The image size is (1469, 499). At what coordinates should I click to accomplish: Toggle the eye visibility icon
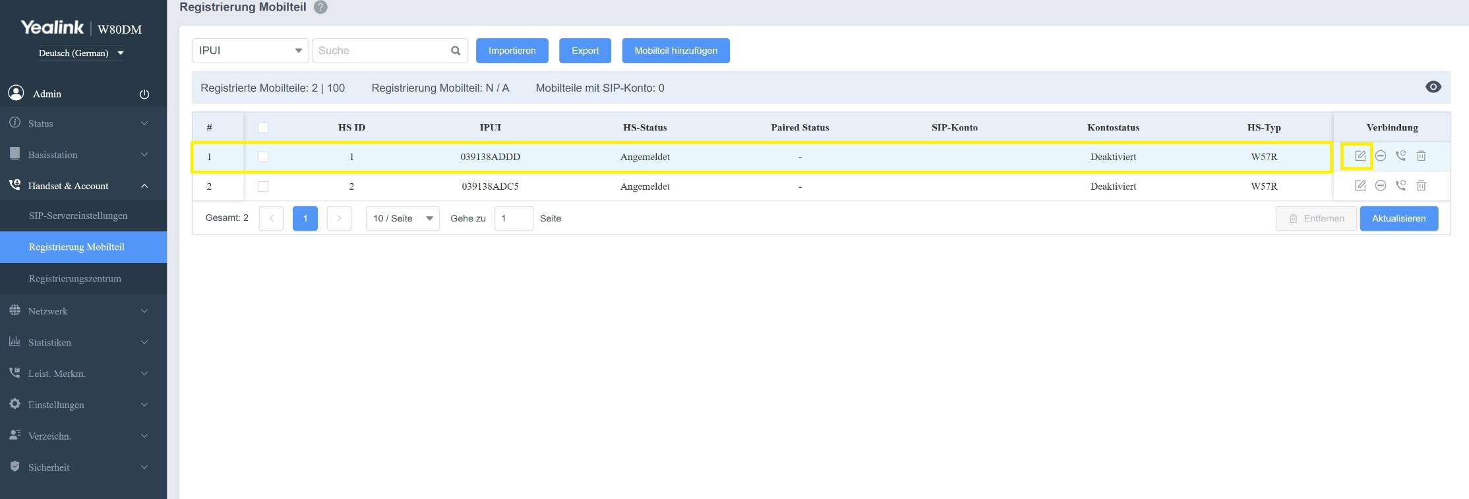(x=1433, y=87)
